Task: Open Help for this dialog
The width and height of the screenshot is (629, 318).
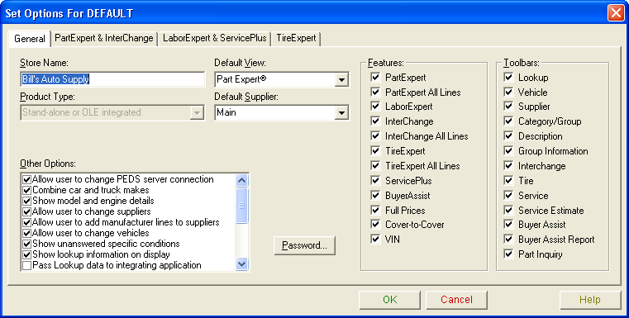Action: pyautogui.click(x=590, y=300)
